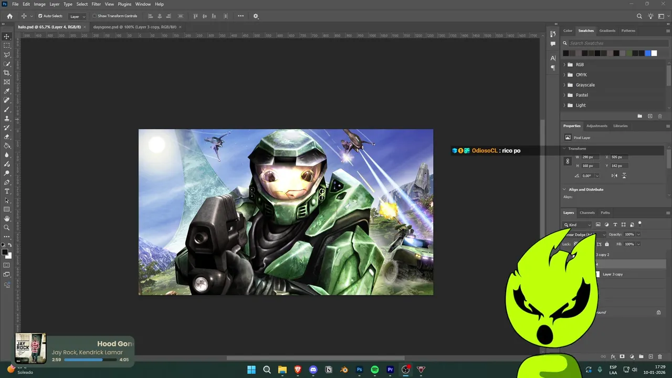Click the white swatch in recent swatches
This screenshot has width=672, height=378.
pyautogui.click(x=654, y=53)
